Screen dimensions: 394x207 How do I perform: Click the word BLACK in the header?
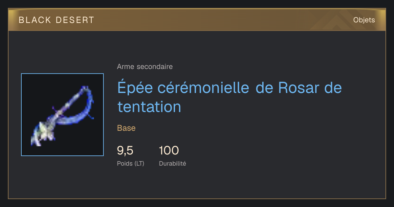35,20
